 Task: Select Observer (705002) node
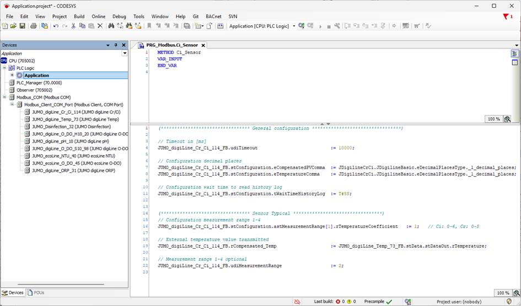point(35,90)
